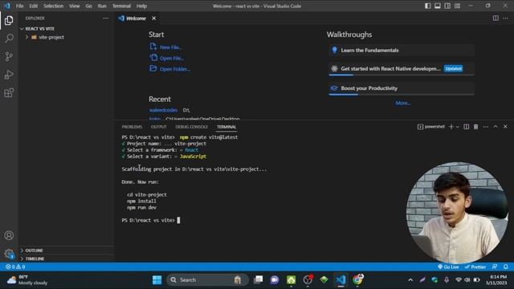Expand the Timeline section
This screenshot has height=289, width=514.
click(66, 258)
